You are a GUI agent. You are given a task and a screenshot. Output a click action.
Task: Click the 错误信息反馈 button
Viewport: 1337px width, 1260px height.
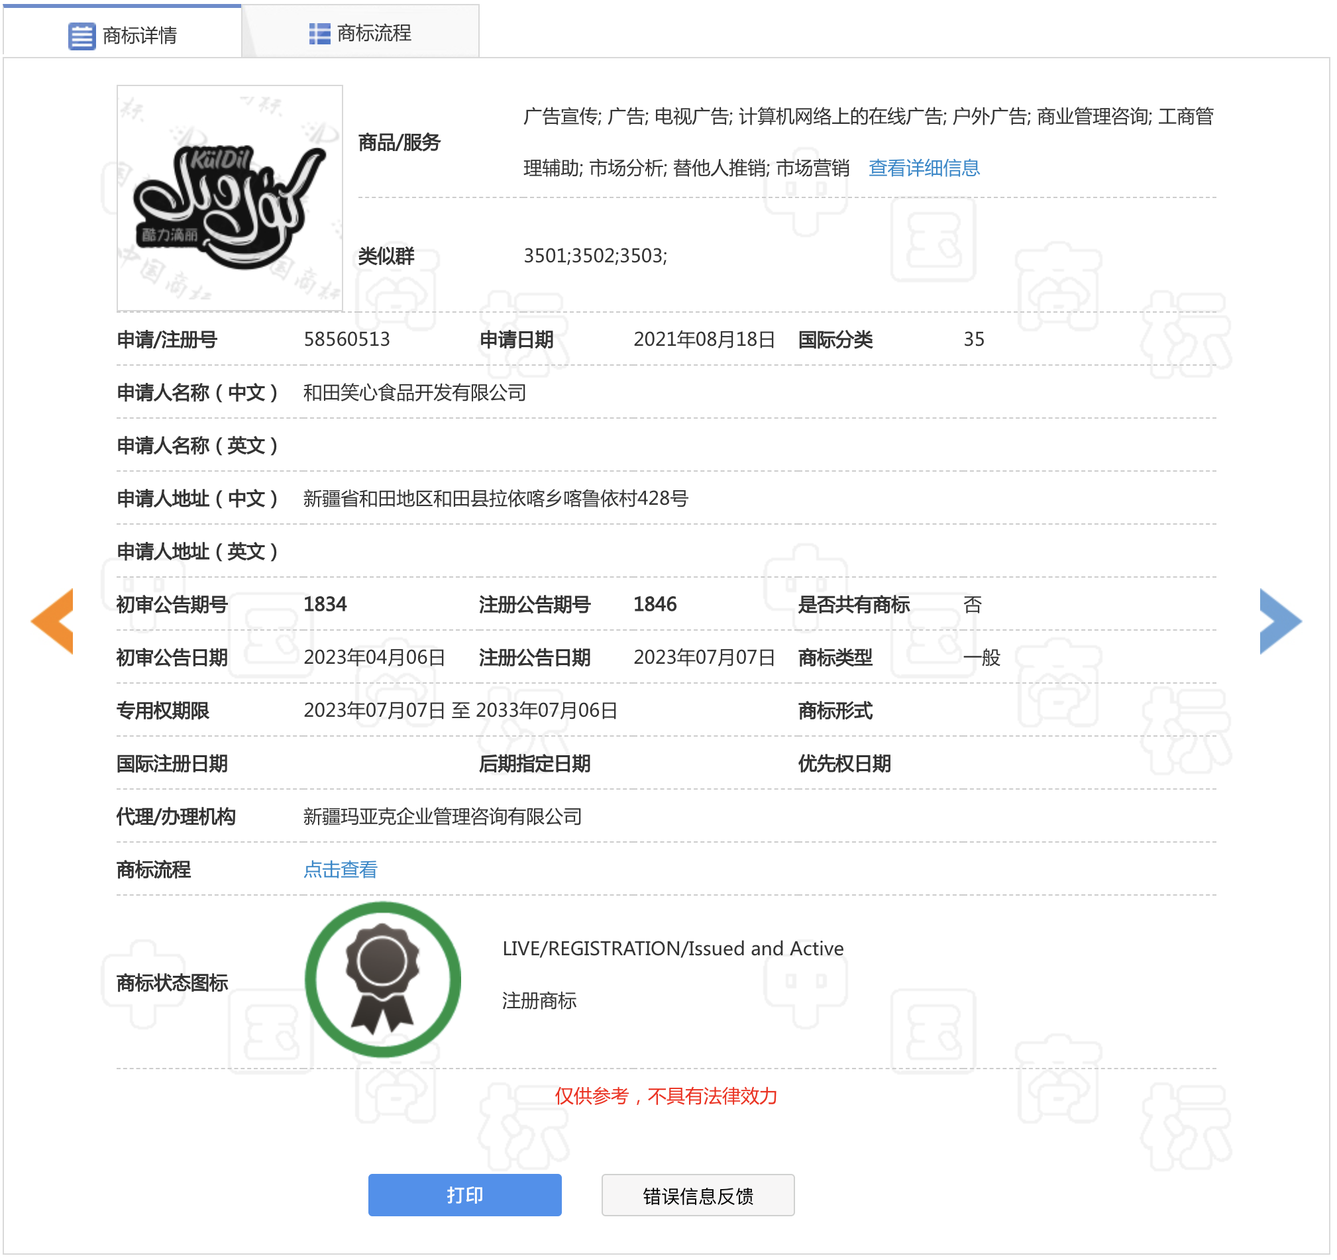[x=699, y=1196]
